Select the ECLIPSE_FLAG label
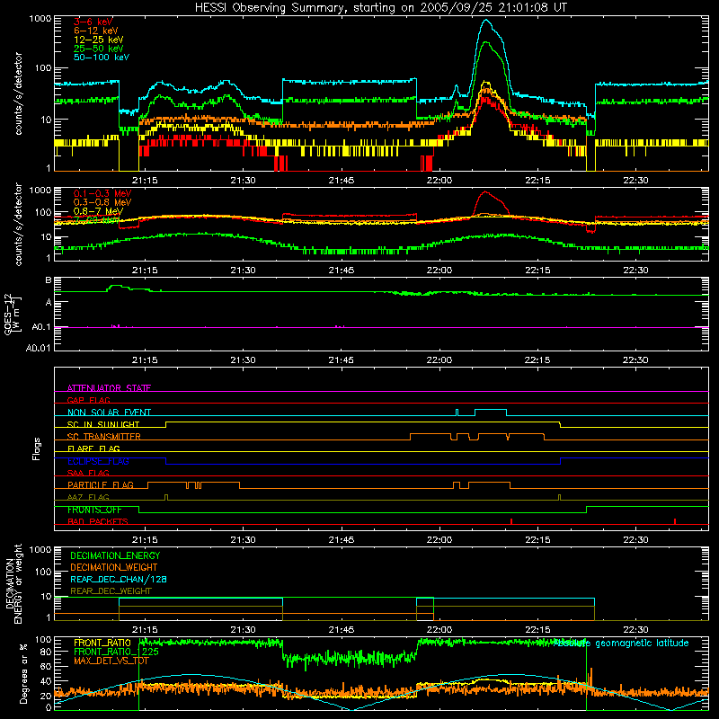The width and height of the screenshot is (719, 719). pos(98,461)
